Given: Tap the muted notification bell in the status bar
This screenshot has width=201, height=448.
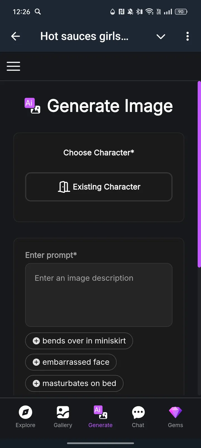Looking at the screenshot, I should (130, 12).
